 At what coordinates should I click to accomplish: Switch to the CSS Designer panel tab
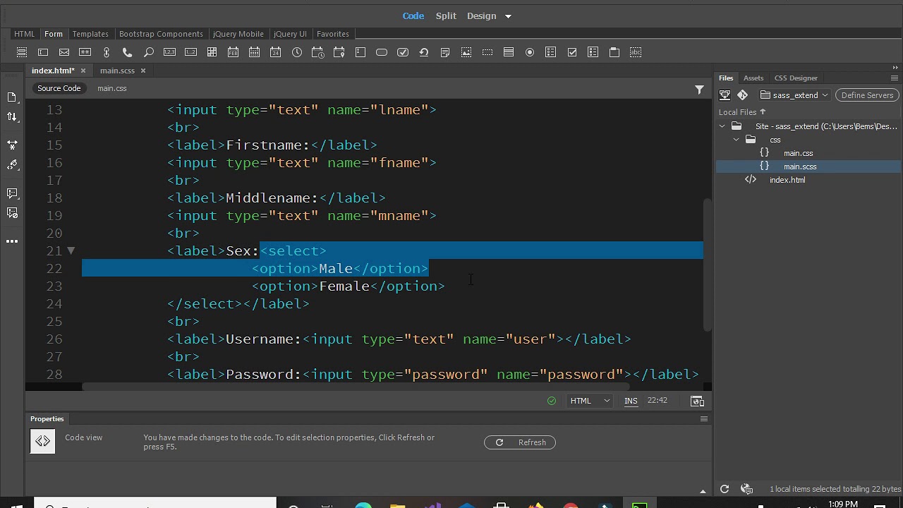coord(796,78)
